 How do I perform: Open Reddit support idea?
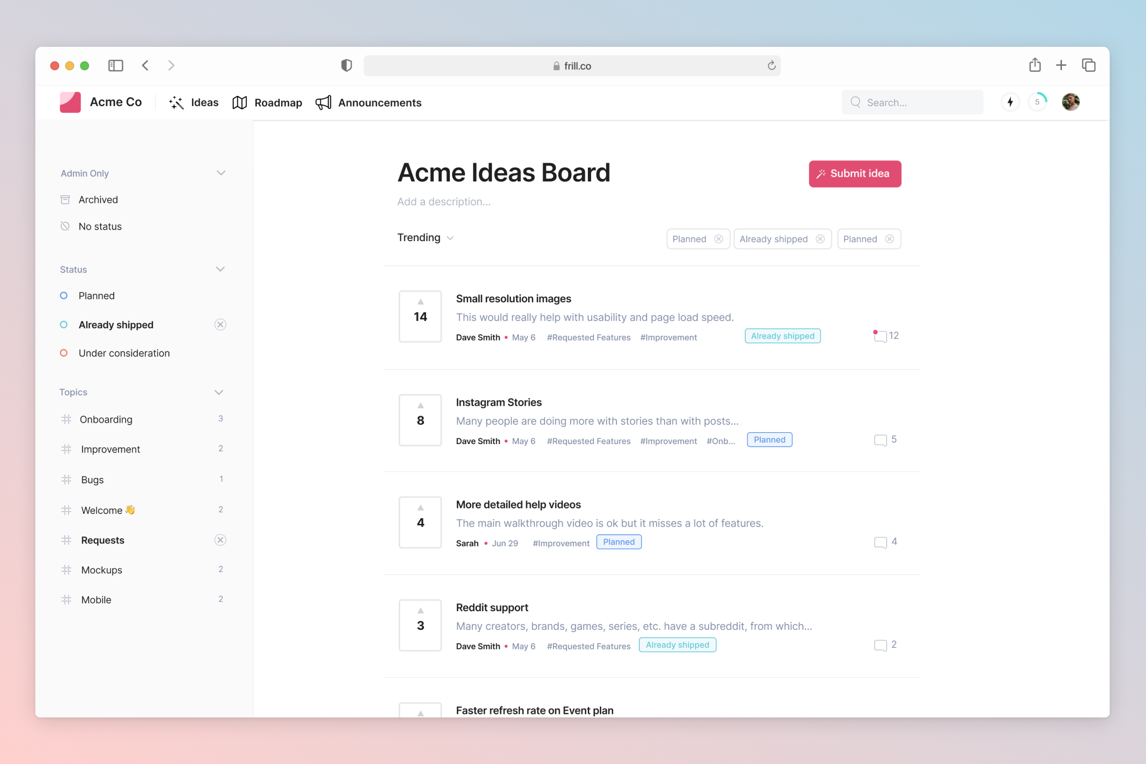point(492,607)
